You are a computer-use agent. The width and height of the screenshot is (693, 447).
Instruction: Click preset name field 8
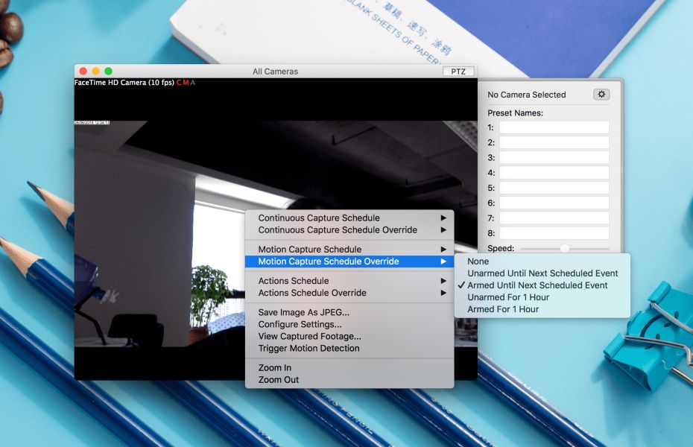(554, 232)
